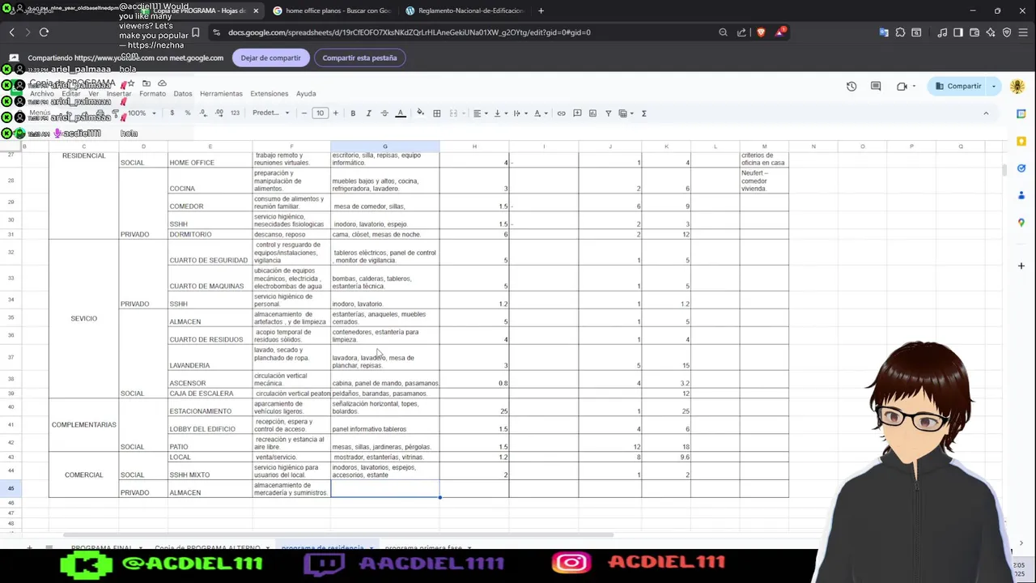Click the Brave Shields lion icon

point(761,32)
